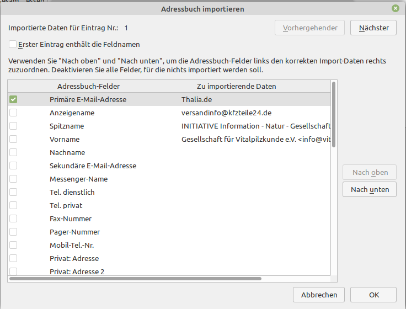The image size is (406, 309).
Task: Click the Abbrechen button
Action: (x=319, y=295)
